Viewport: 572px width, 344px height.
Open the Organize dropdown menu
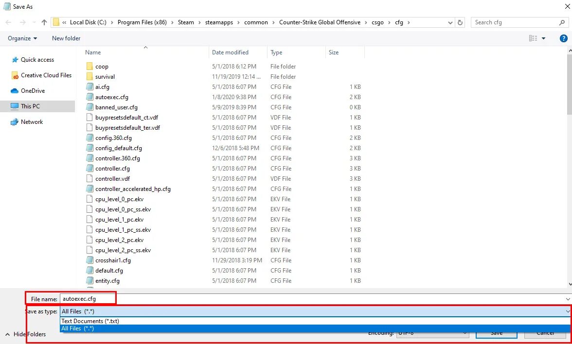point(22,38)
